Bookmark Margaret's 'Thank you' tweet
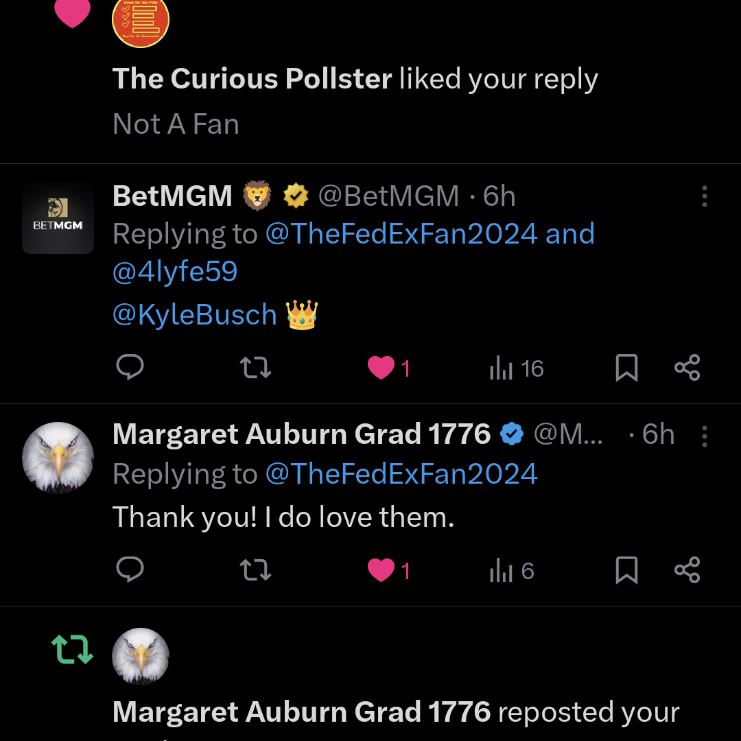 pyautogui.click(x=626, y=570)
